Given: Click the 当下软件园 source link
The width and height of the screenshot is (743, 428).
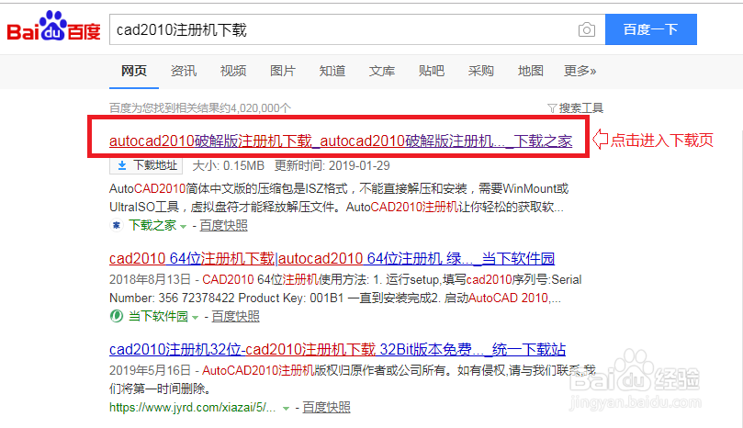Looking at the screenshot, I should click(158, 316).
